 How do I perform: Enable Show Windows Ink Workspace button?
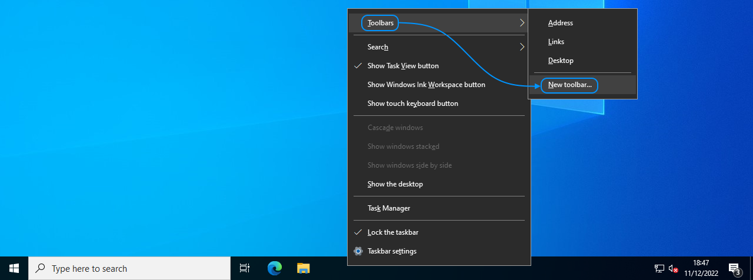[439, 85]
